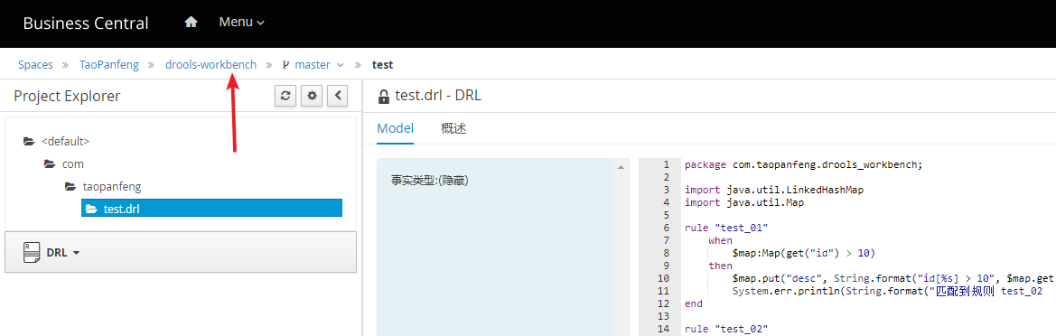The width and height of the screenshot is (1056, 336).
Task: Select the taopanfeng folder
Action: 112,187
